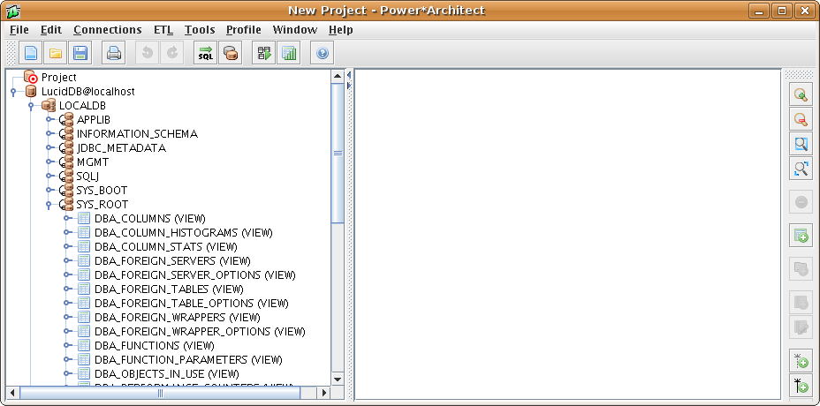The image size is (820, 406).
Task: Select the Project tree root
Action: pos(58,78)
